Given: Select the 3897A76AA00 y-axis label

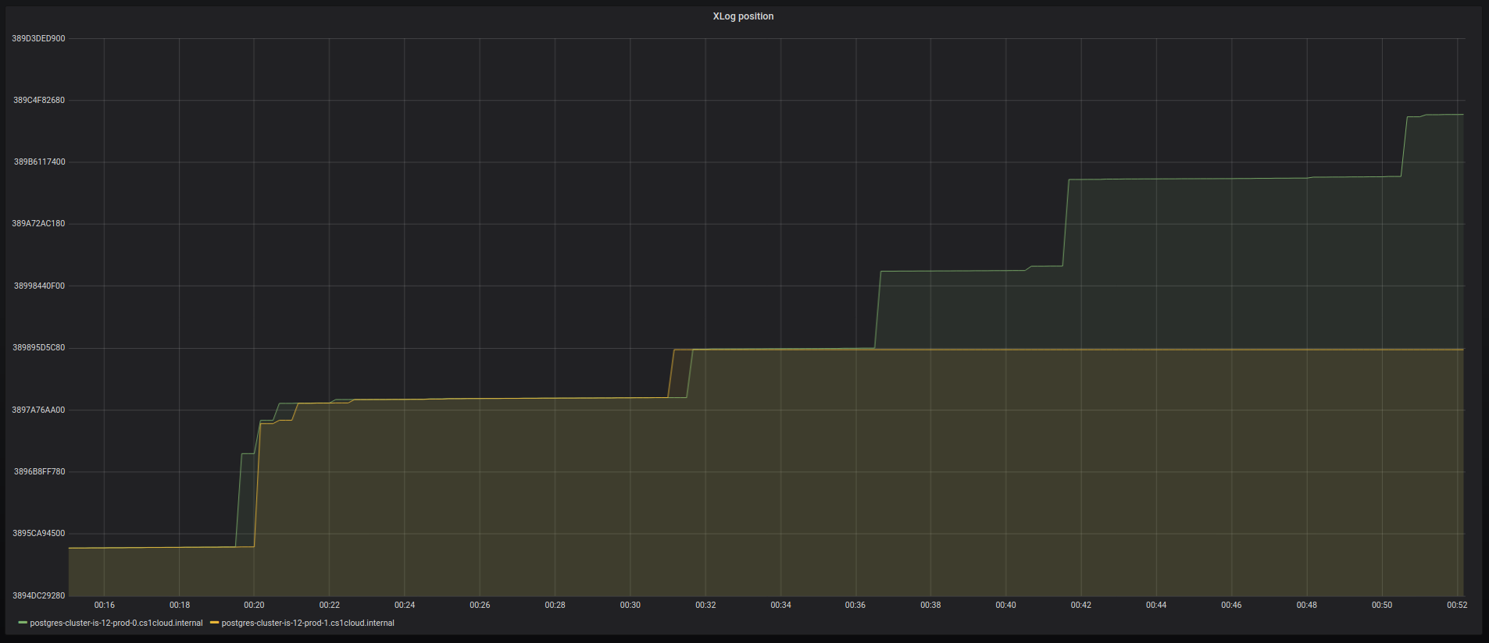Looking at the screenshot, I should pyautogui.click(x=39, y=410).
